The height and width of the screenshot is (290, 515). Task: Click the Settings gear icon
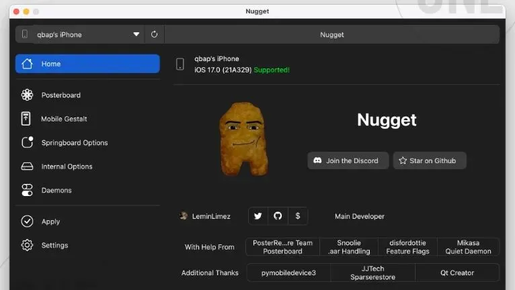27,246
